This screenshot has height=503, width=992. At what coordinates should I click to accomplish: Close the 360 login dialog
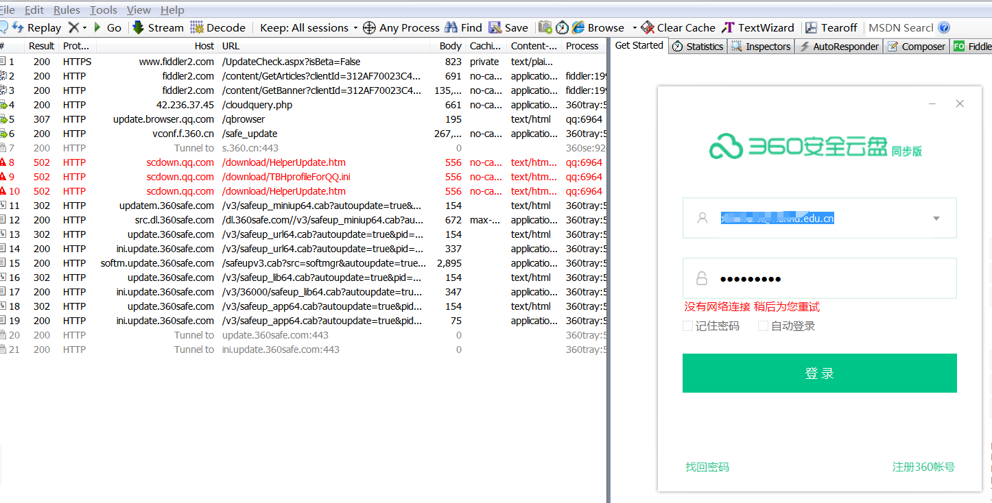tap(960, 103)
